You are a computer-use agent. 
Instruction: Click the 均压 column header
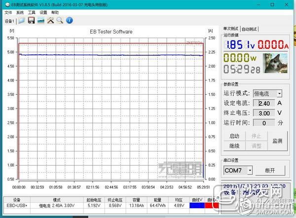179,200
